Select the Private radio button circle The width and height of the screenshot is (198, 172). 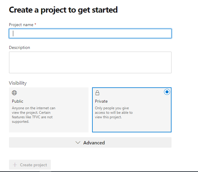[167, 92]
